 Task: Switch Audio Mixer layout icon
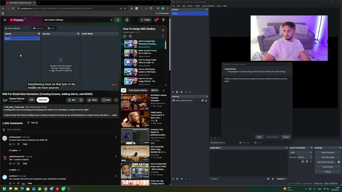point(268,179)
